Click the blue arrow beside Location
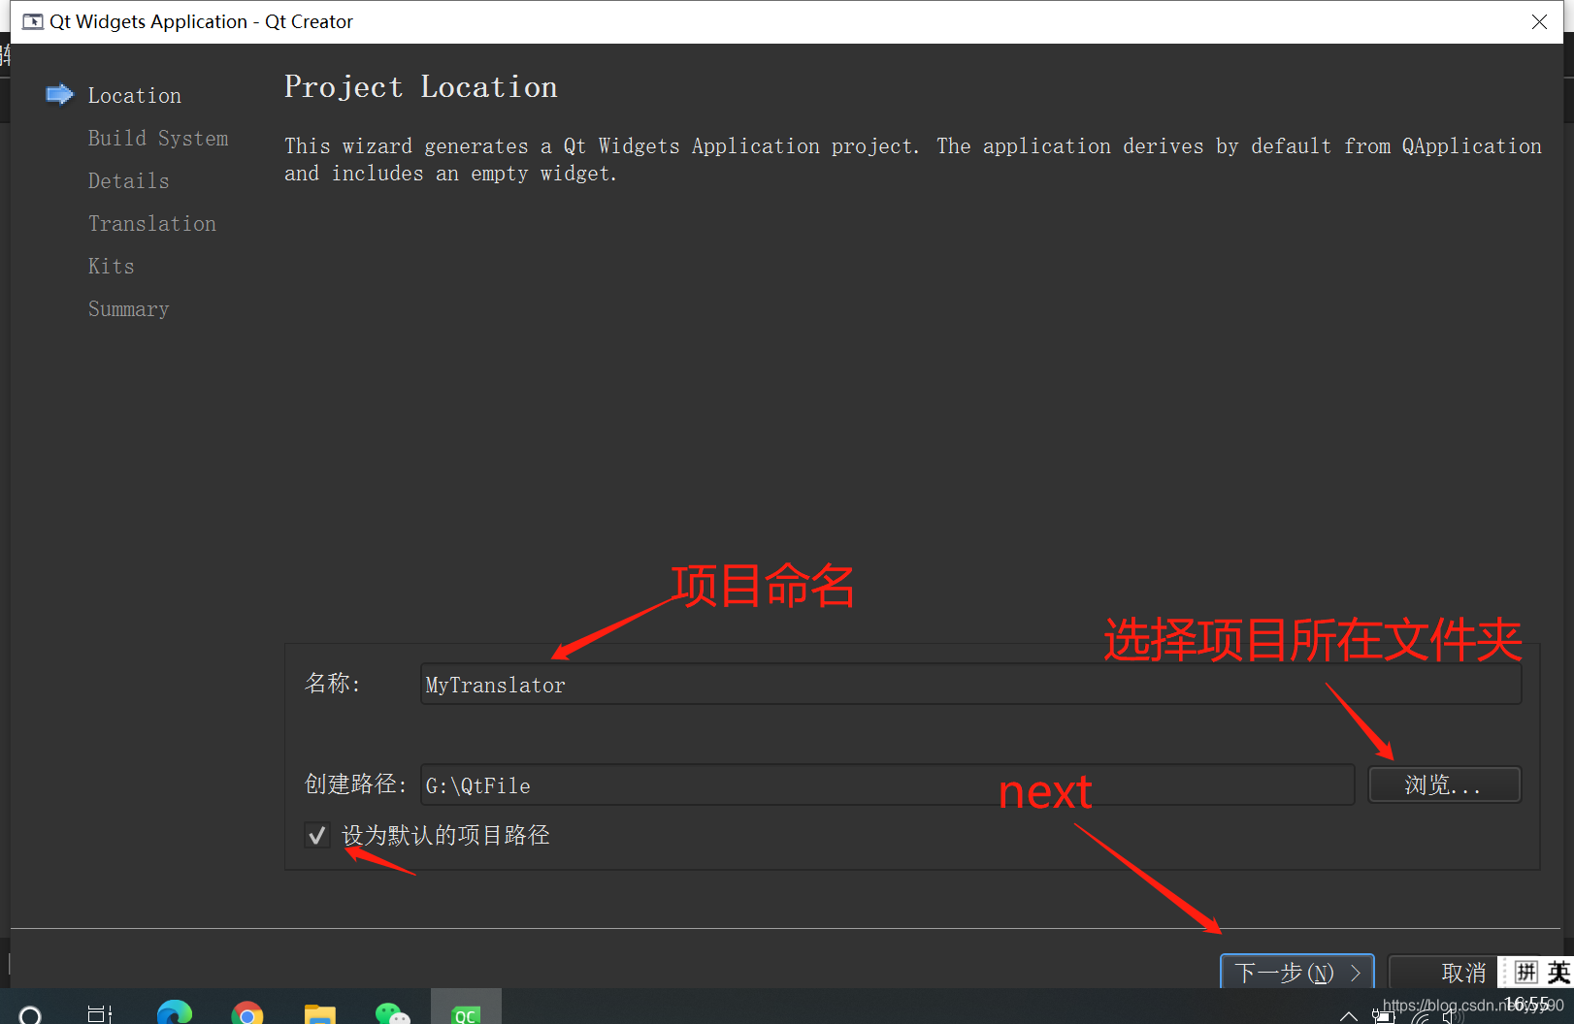Image resolution: width=1574 pixels, height=1024 pixels. coord(60,94)
